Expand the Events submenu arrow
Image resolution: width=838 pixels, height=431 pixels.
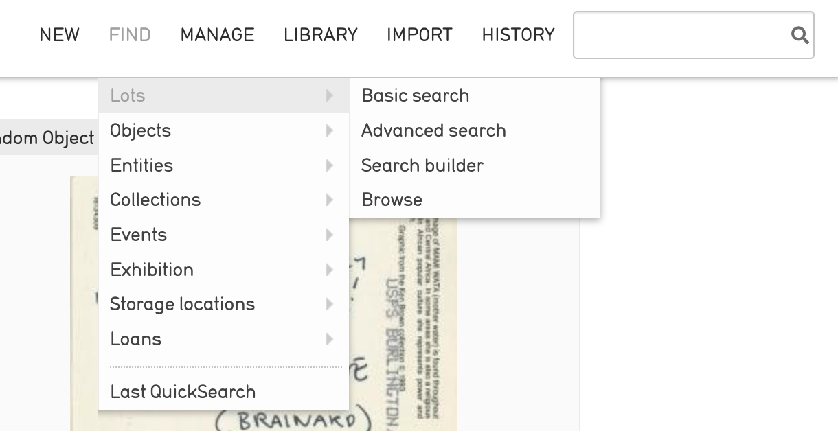click(x=330, y=235)
